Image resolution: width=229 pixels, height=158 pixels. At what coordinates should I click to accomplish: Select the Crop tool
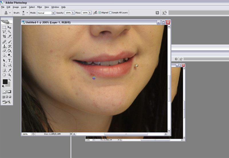(4, 36)
